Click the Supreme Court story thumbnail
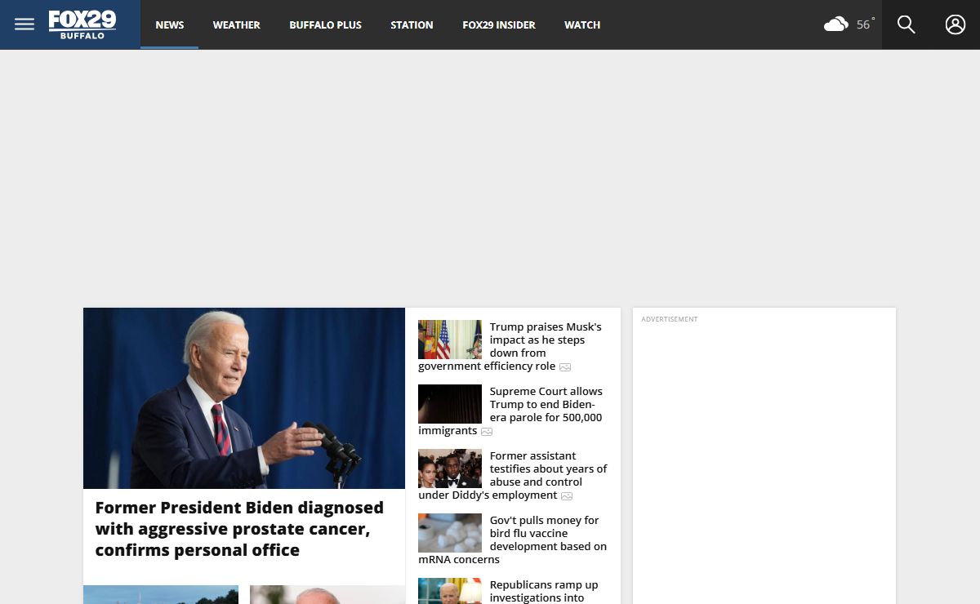The width and height of the screenshot is (980, 604). pos(450,404)
